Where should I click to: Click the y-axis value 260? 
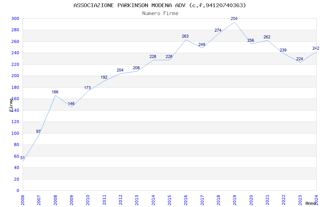[x=15, y=41]
